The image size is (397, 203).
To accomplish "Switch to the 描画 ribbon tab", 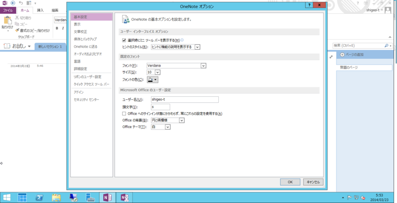I will point(55,10).
